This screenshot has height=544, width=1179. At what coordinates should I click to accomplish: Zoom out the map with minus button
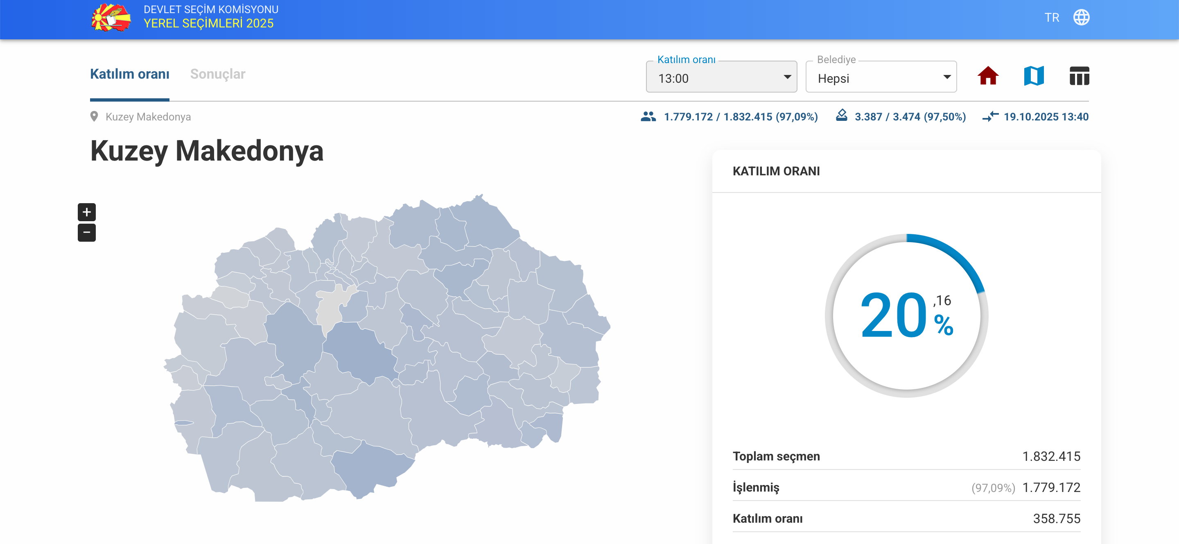[86, 233]
